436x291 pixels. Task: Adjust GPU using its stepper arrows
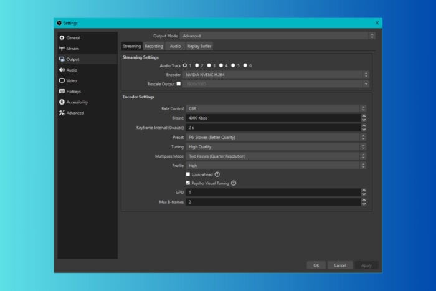(x=364, y=193)
